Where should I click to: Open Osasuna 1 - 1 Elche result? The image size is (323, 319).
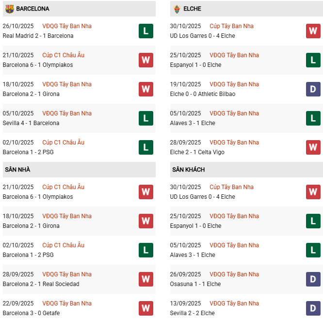195,284
